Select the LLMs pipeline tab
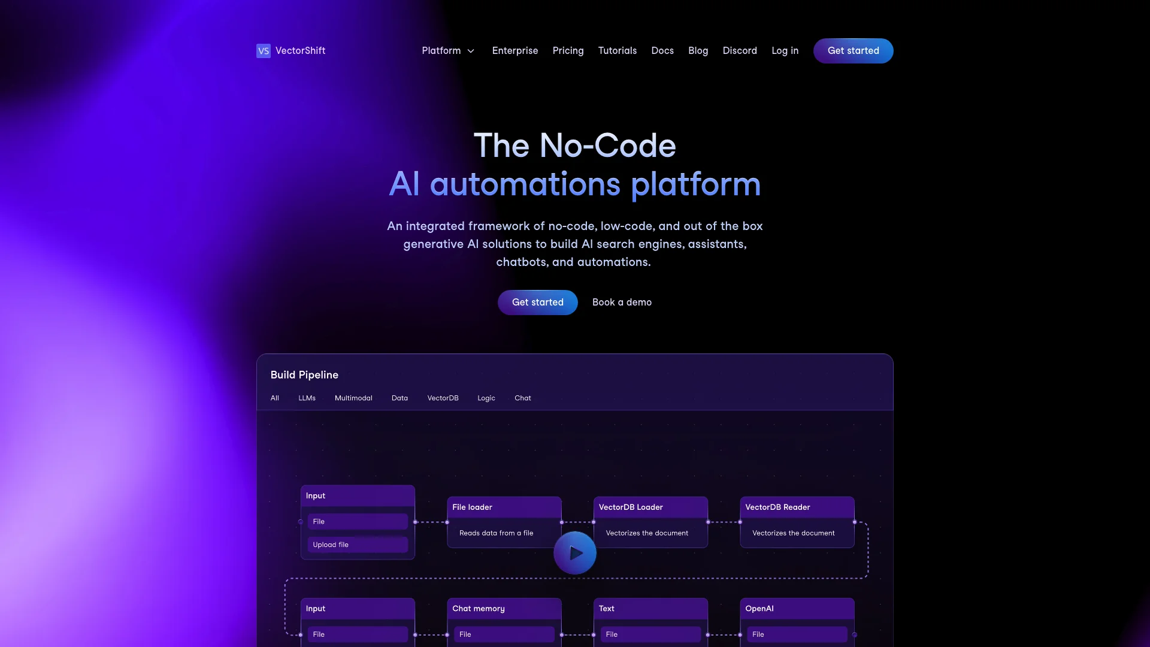 307,398
